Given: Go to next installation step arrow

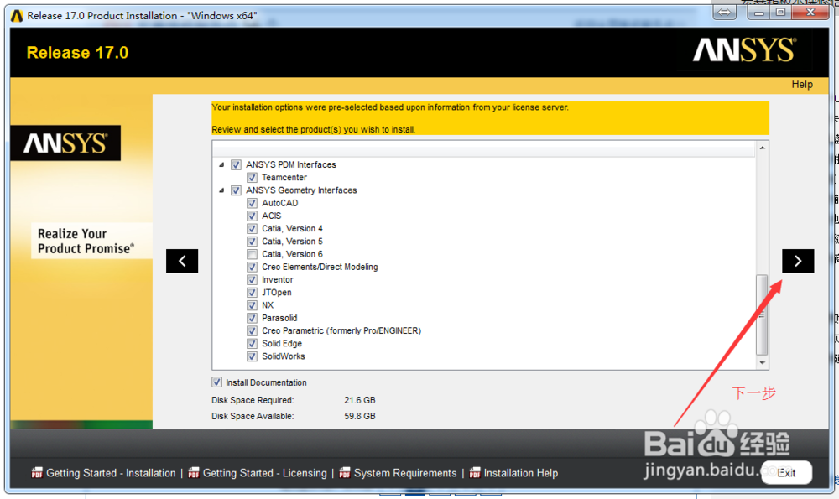Looking at the screenshot, I should (x=798, y=261).
